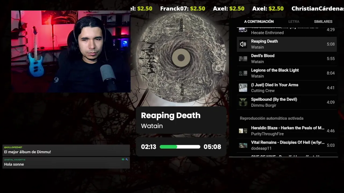
Task: Click ChristianCárdenas in the donation ticker
Action: tap(318, 9)
